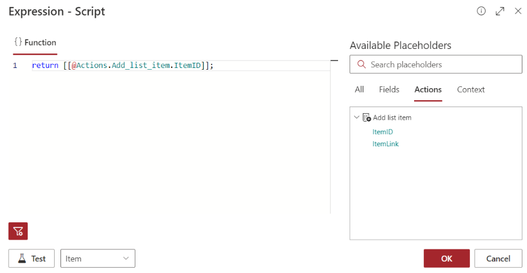Insert the ItemLink placeholder
The width and height of the screenshot is (527, 273).
(x=385, y=144)
